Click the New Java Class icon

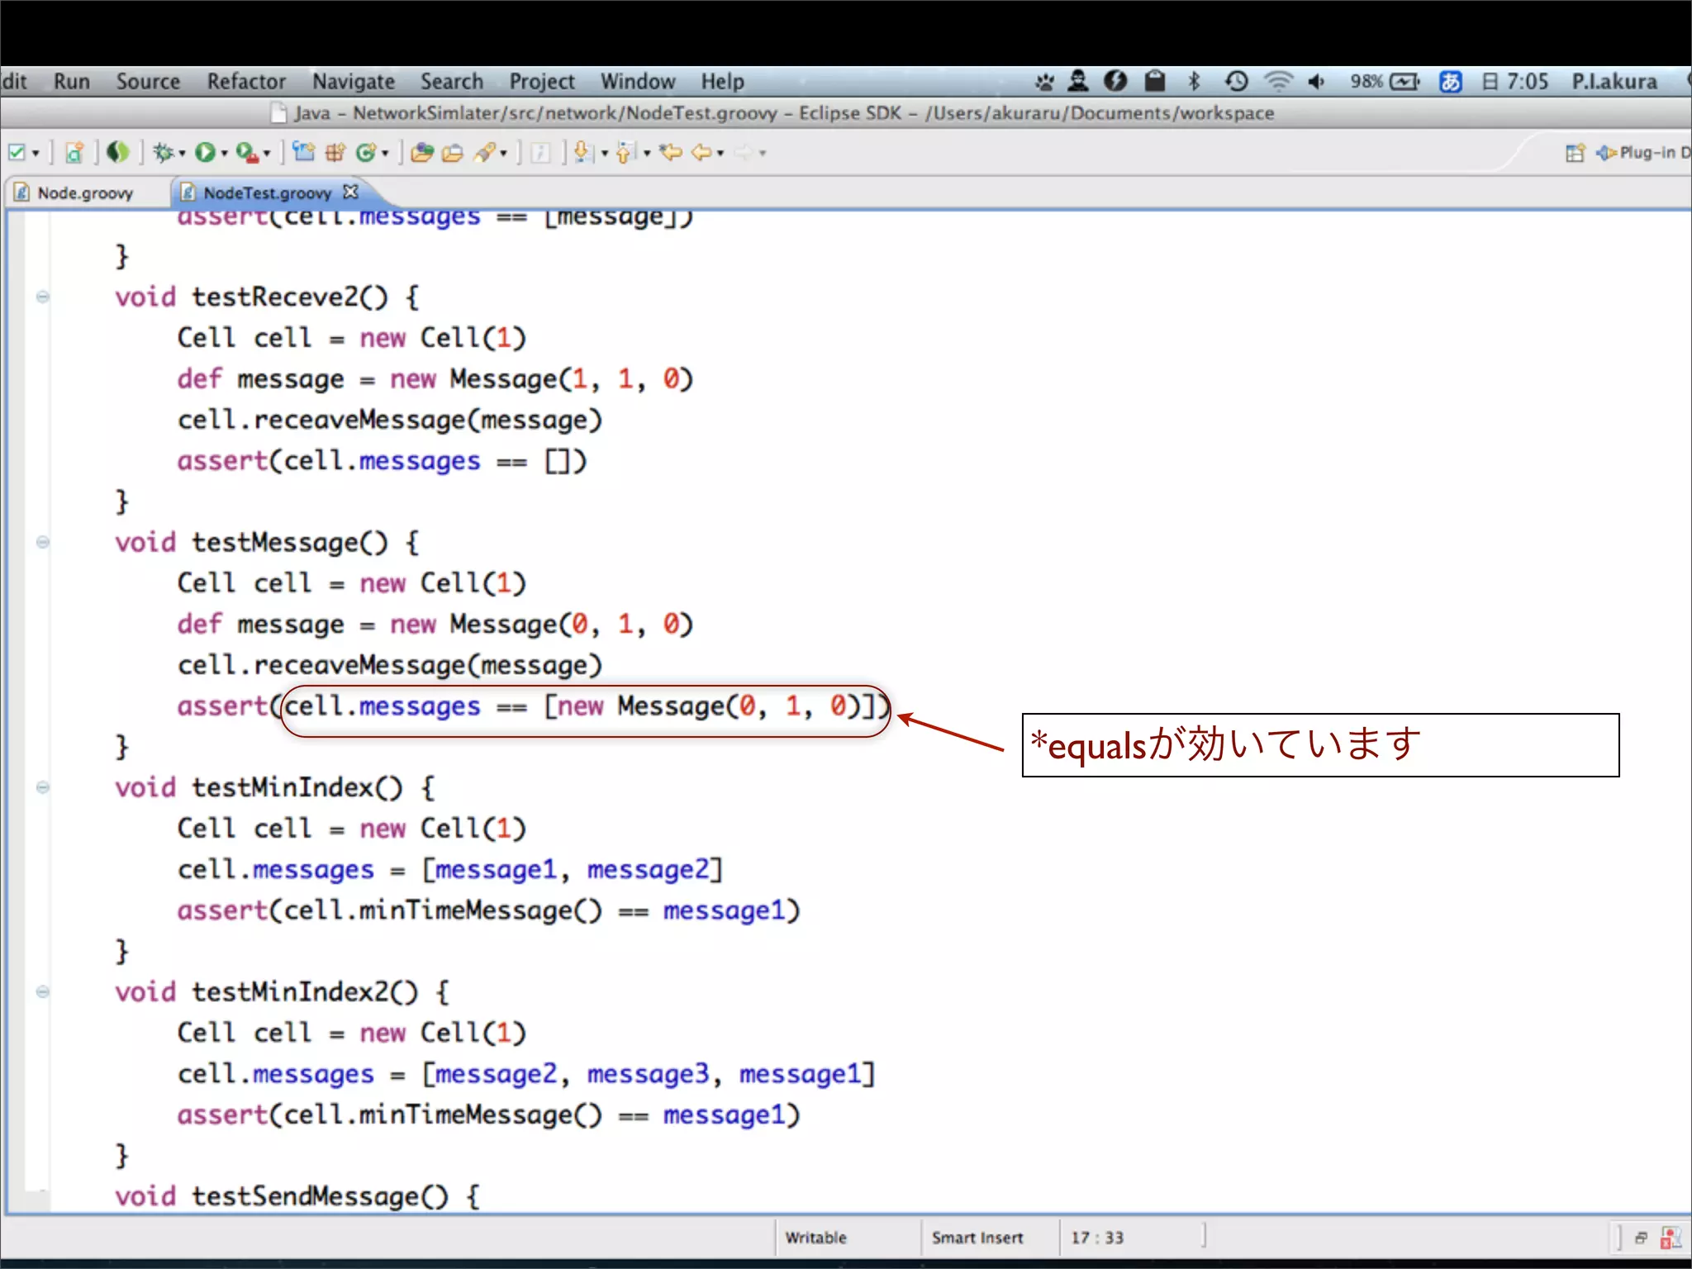click(365, 153)
